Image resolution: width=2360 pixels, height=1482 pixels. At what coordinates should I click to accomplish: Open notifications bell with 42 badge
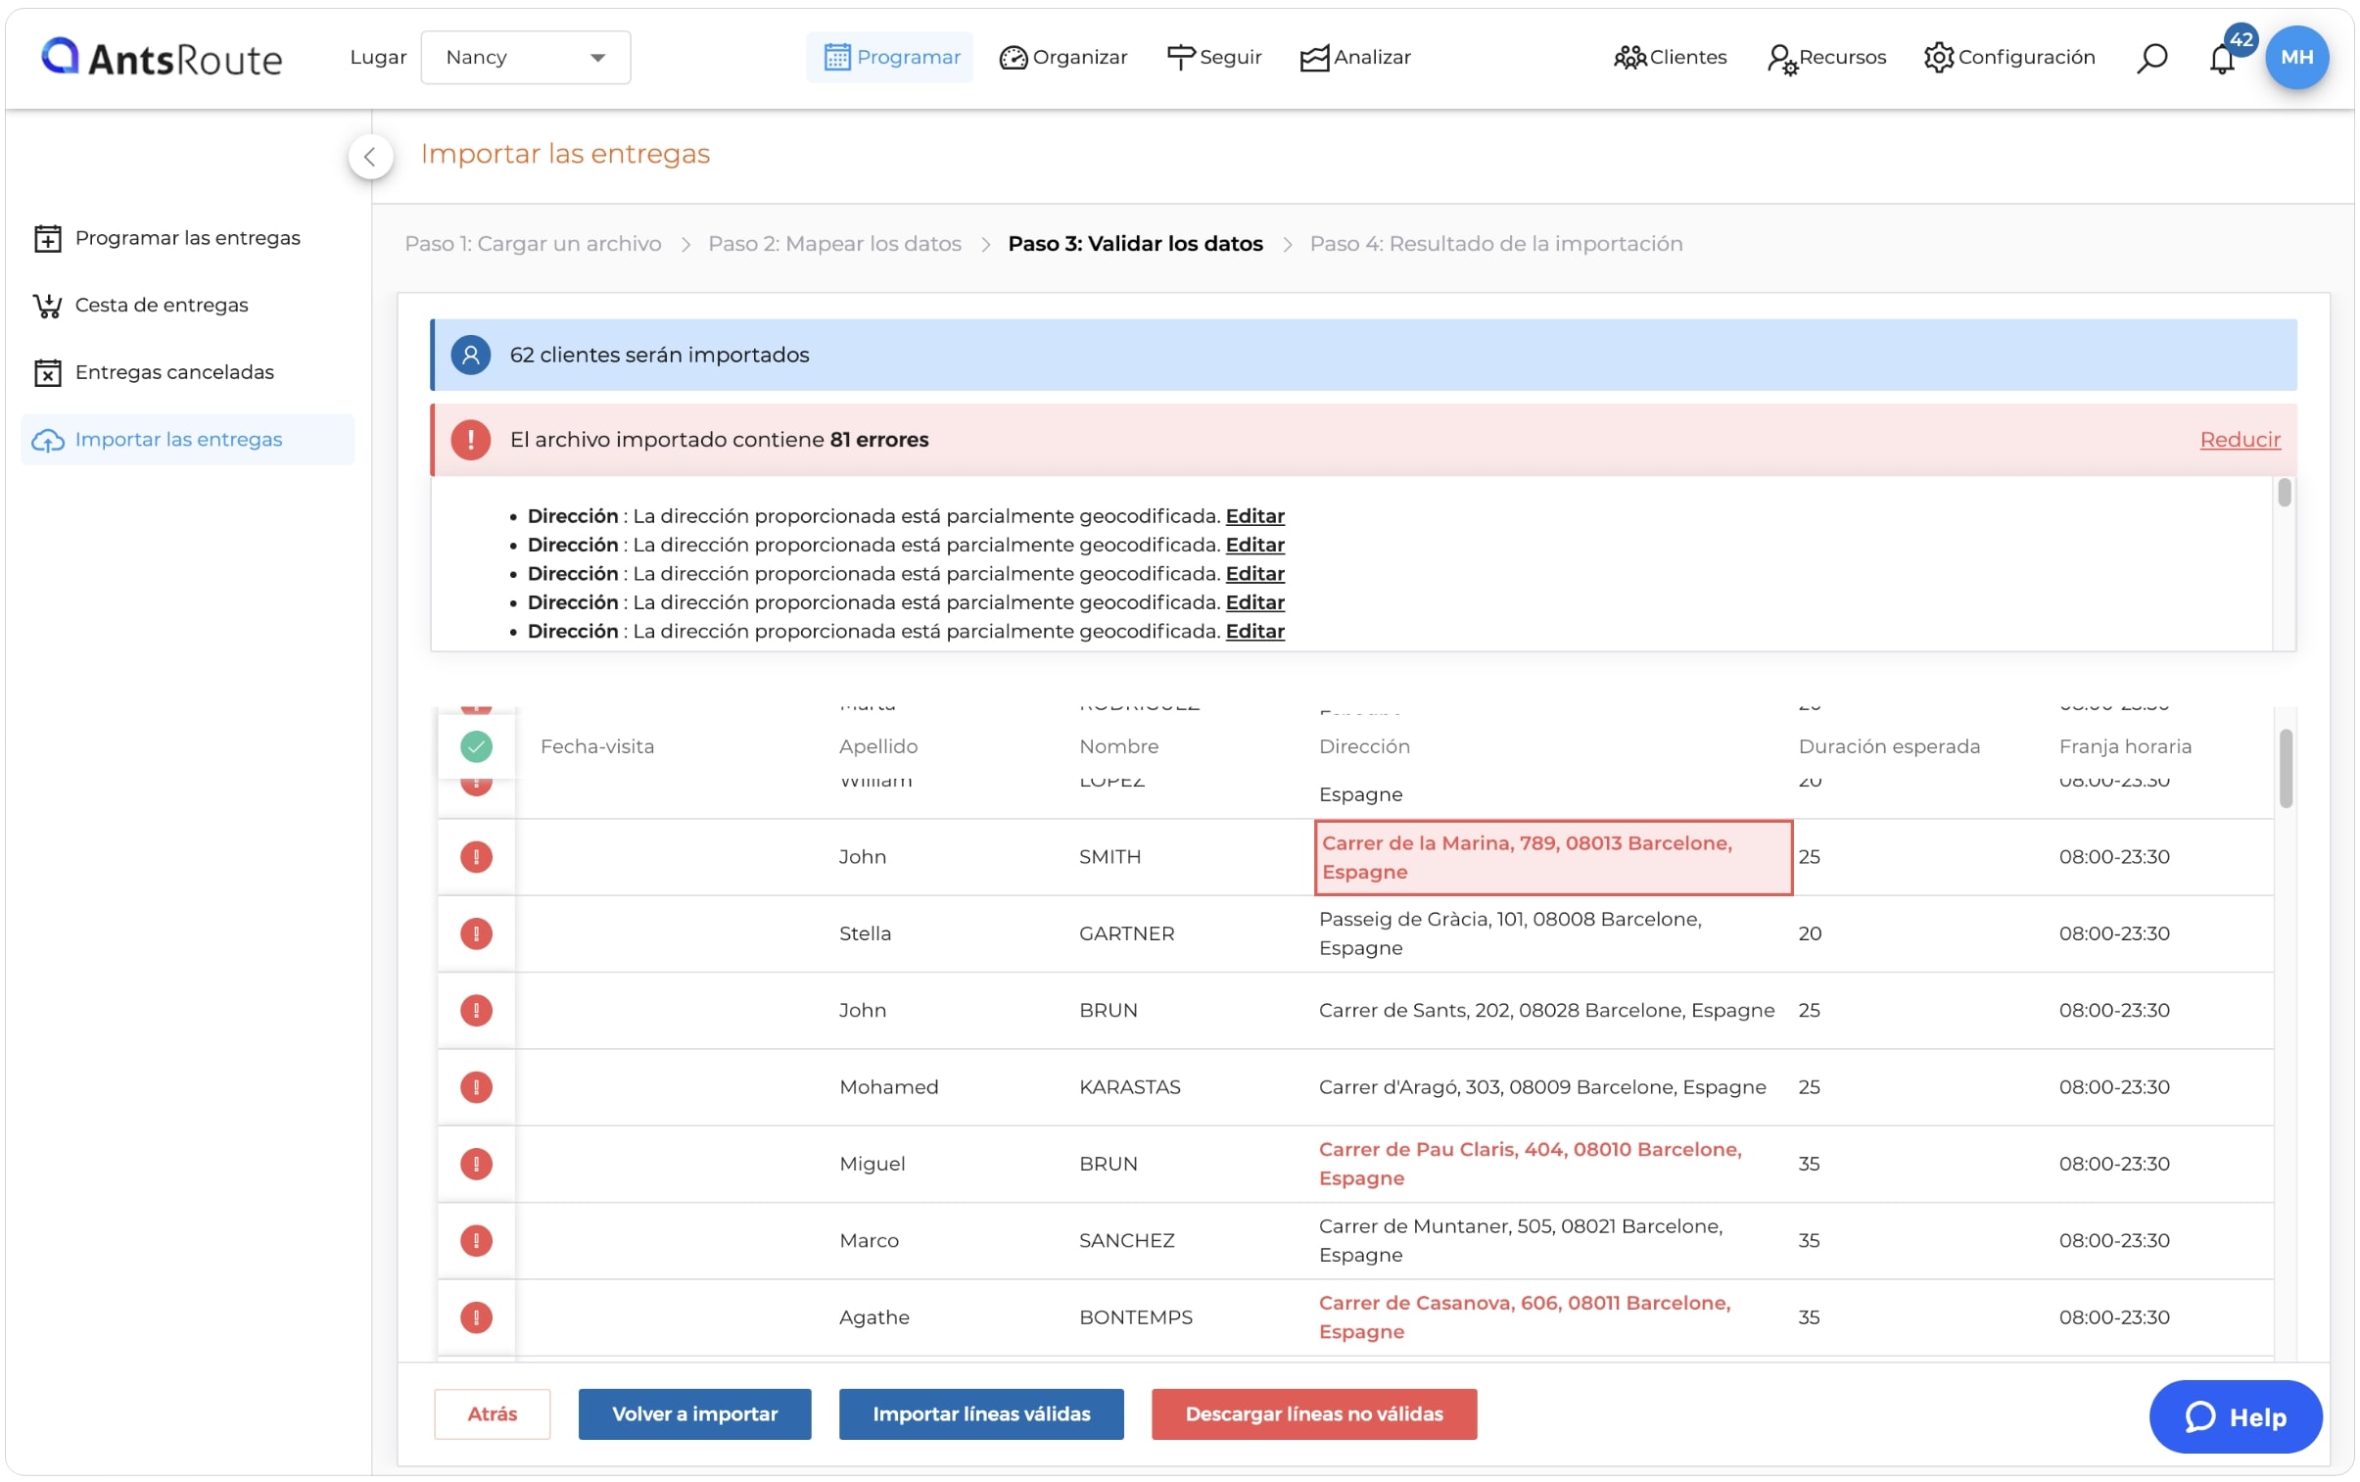pyautogui.click(x=2224, y=57)
